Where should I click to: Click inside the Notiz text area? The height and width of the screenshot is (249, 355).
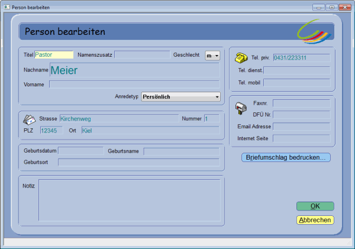click(x=130, y=200)
